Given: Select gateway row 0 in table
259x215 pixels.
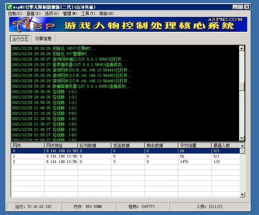Looking at the screenshot, I should coord(125,151).
